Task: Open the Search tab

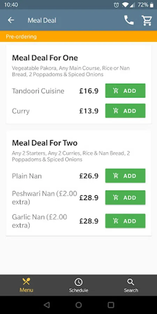Action: (x=131, y=285)
